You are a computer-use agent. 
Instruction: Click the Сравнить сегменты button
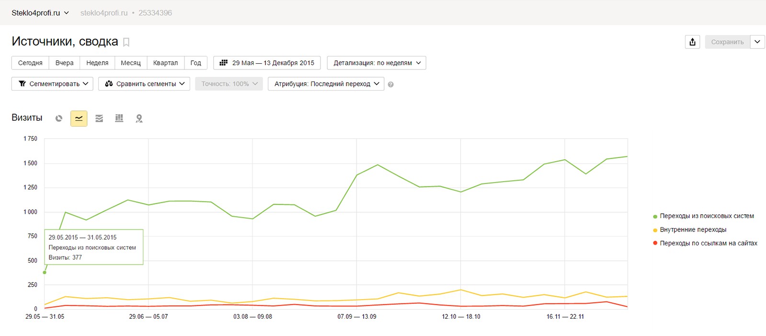144,84
